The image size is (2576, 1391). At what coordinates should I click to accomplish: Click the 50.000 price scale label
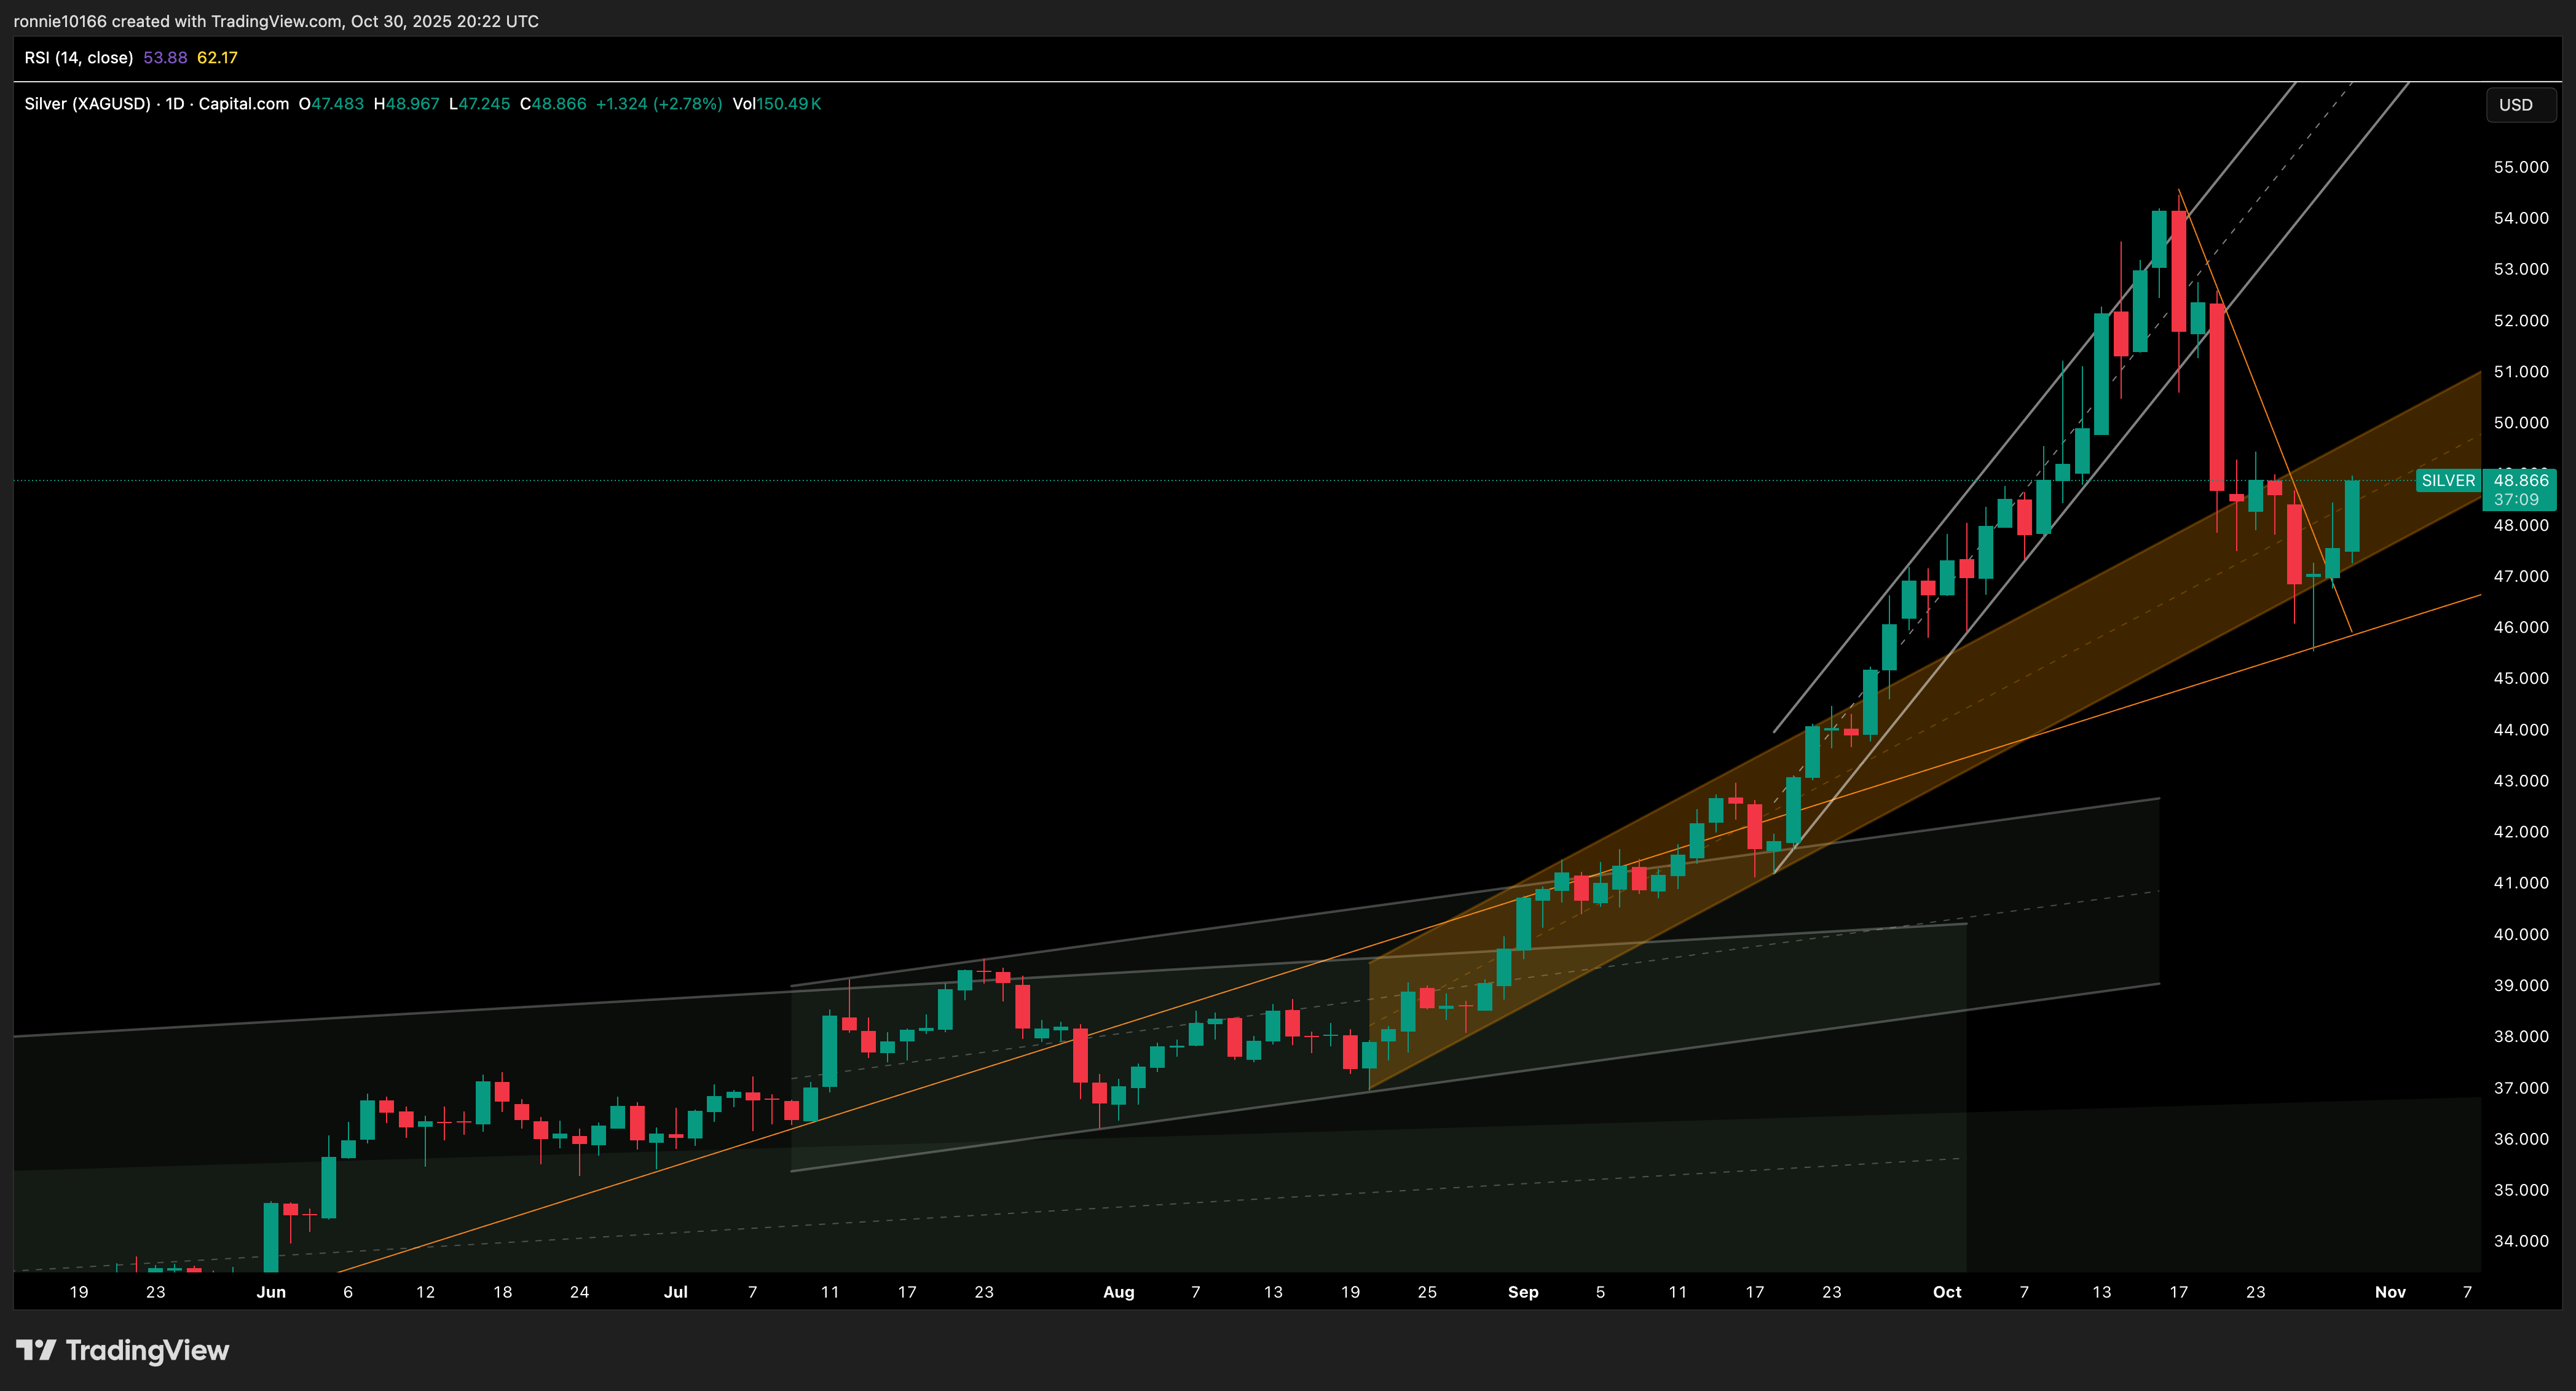[x=2521, y=423]
